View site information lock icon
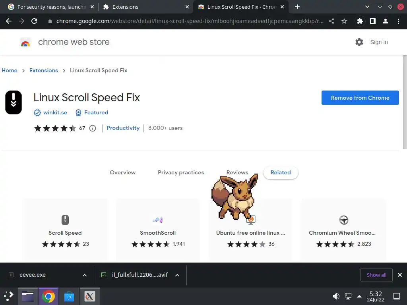This screenshot has width=407, height=305. (x=50, y=21)
